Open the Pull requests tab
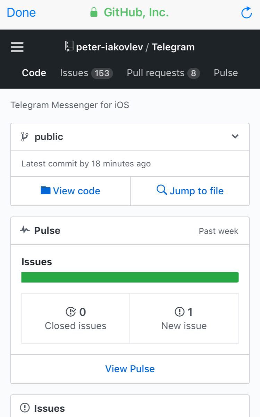Image resolution: width=260 pixels, height=417 pixels. click(163, 73)
